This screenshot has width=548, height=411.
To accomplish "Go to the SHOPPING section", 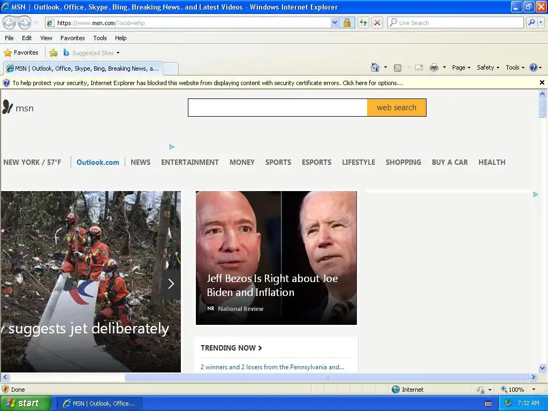I will coord(404,162).
